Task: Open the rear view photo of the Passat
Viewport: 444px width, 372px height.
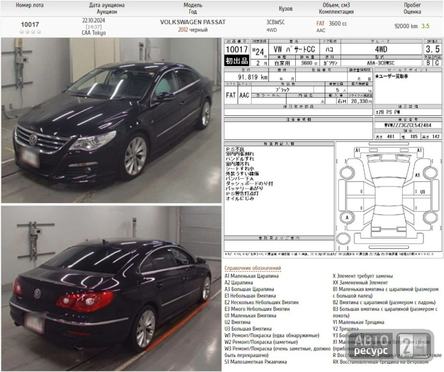Action: [111, 288]
